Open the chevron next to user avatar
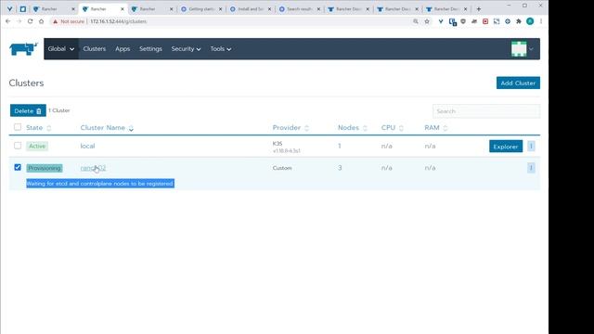Viewport: 594px width, 334px height. 531,49
